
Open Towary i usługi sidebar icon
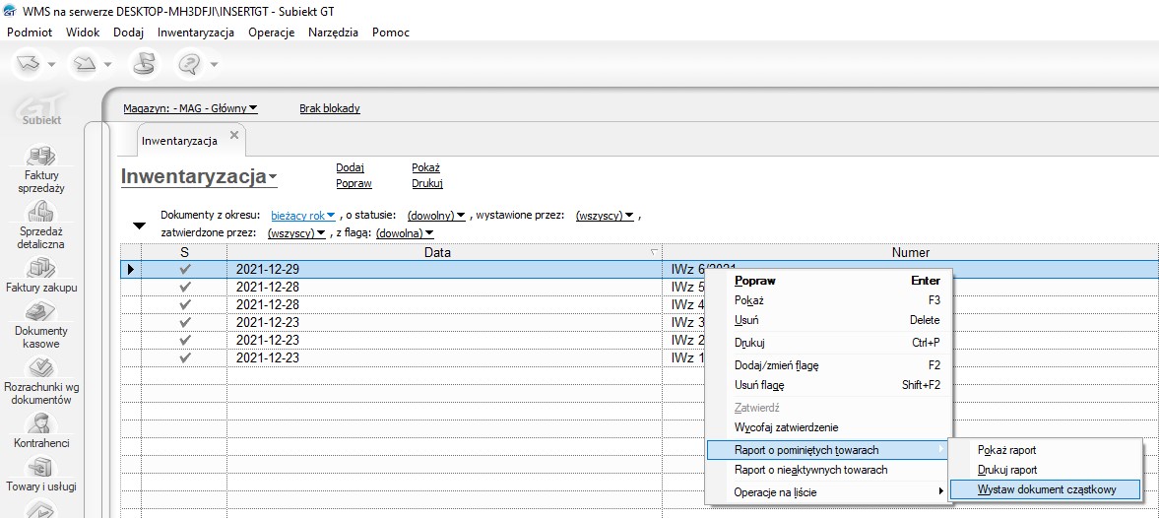coord(41,474)
